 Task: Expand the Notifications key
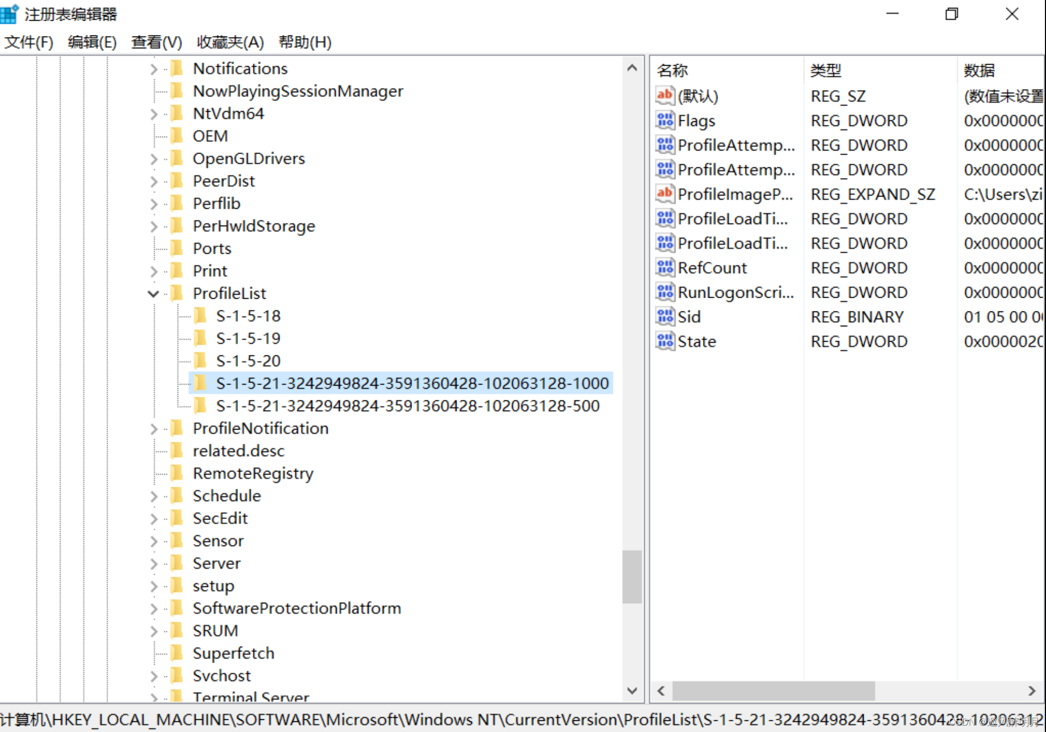click(x=153, y=69)
